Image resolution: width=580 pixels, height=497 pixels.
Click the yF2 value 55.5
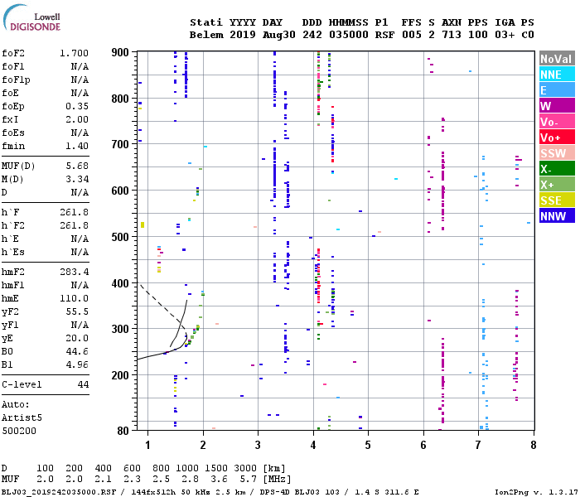(77, 311)
